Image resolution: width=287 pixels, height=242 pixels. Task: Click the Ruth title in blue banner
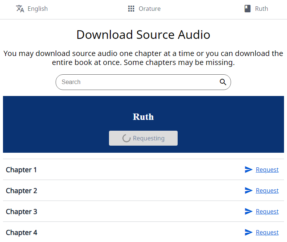143,117
